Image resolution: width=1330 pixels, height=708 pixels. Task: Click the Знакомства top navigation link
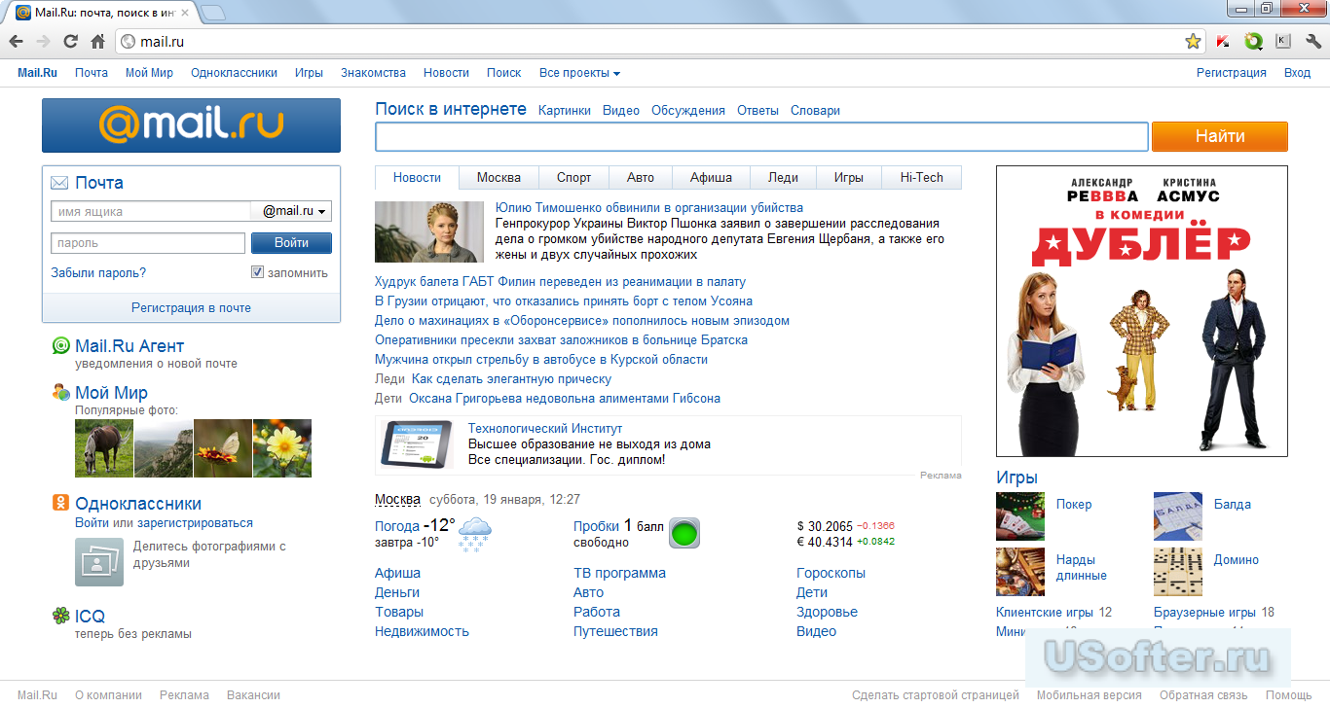click(x=373, y=73)
